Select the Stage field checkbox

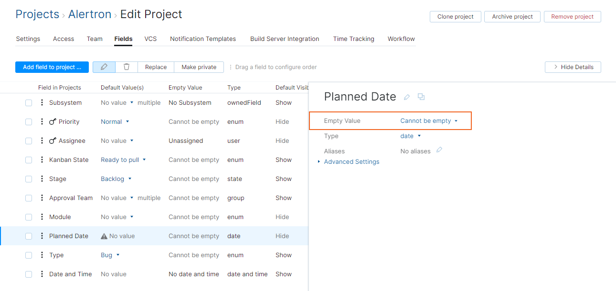click(x=29, y=179)
